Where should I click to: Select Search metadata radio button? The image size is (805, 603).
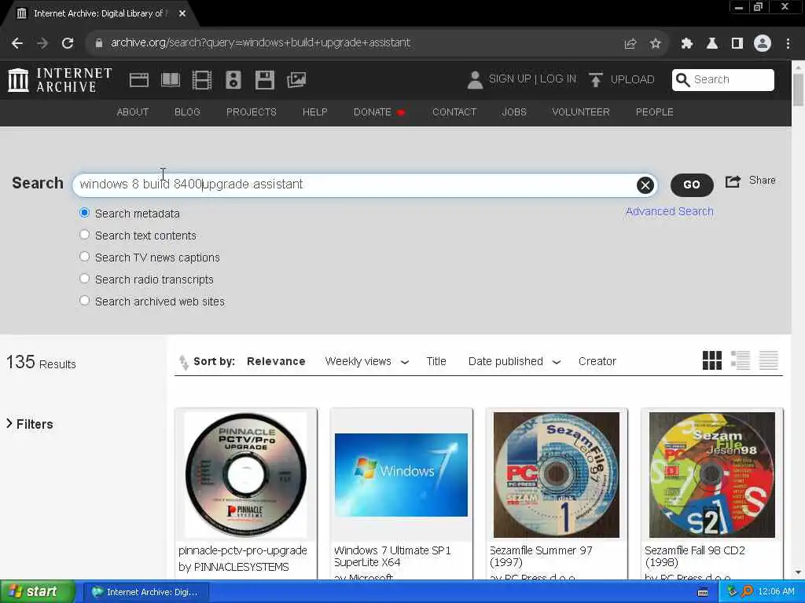click(x=85, y=213)
